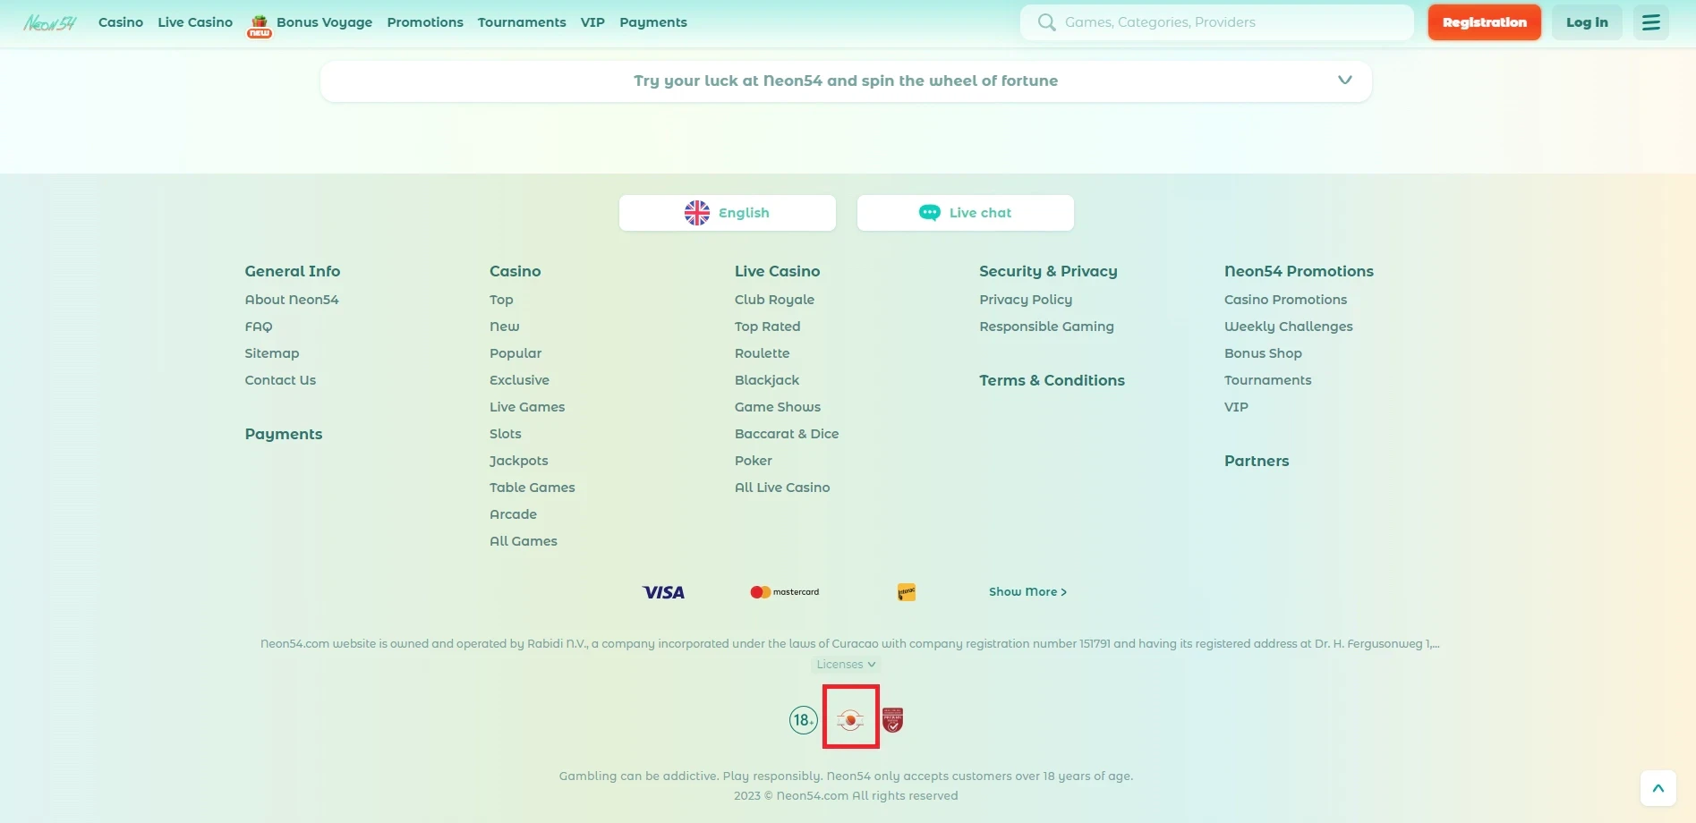Open the Jackpots footer link

519,461
